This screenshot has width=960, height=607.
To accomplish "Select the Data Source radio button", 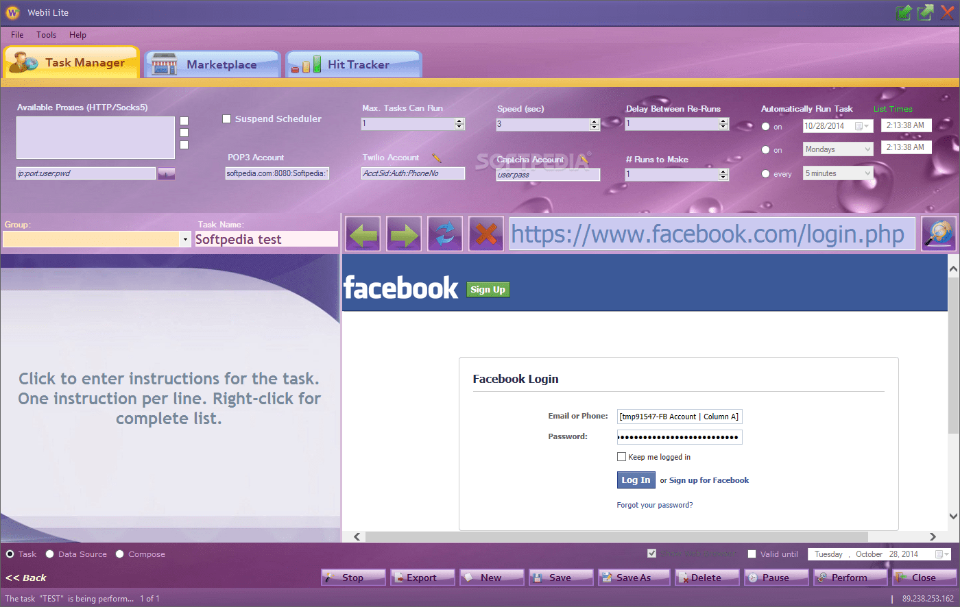I will [x=49, y=554].
